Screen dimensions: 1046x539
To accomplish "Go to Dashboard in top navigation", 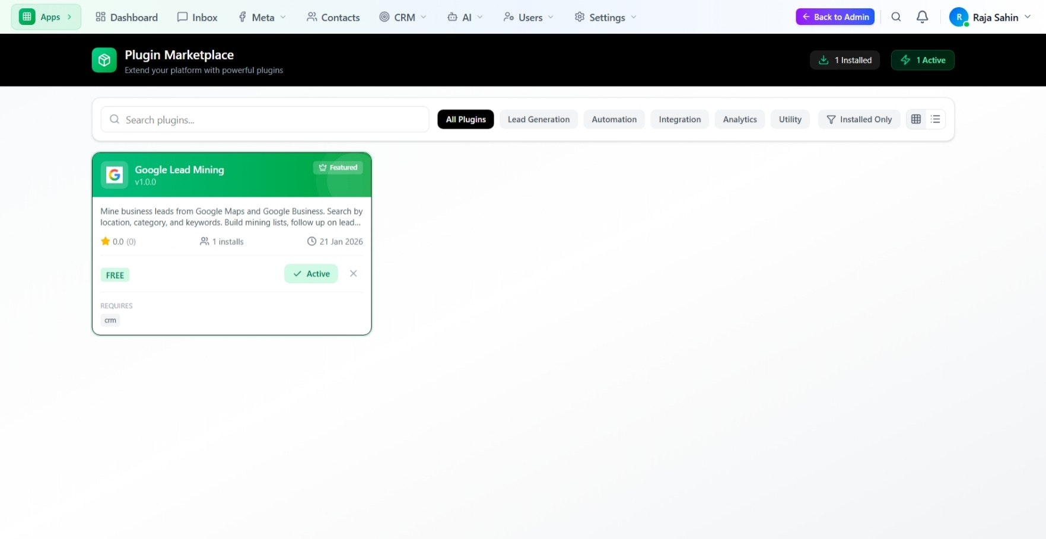I will [126, 17].
